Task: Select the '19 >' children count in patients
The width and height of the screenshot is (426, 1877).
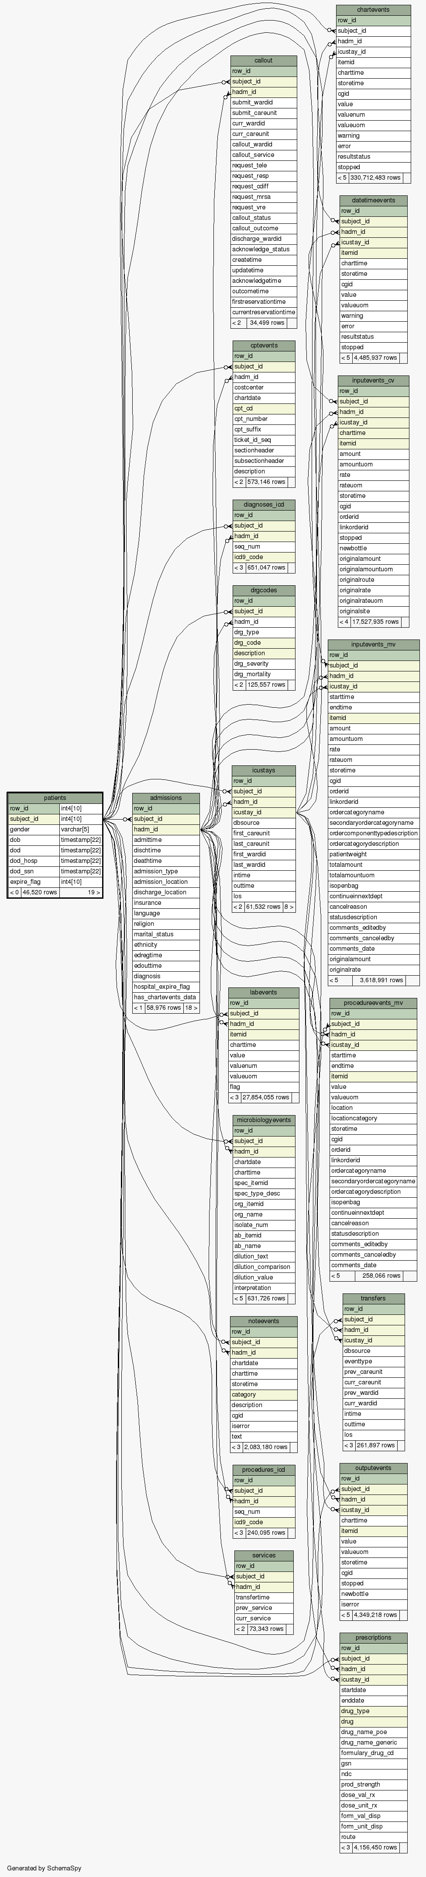Action: coord(94,892)
